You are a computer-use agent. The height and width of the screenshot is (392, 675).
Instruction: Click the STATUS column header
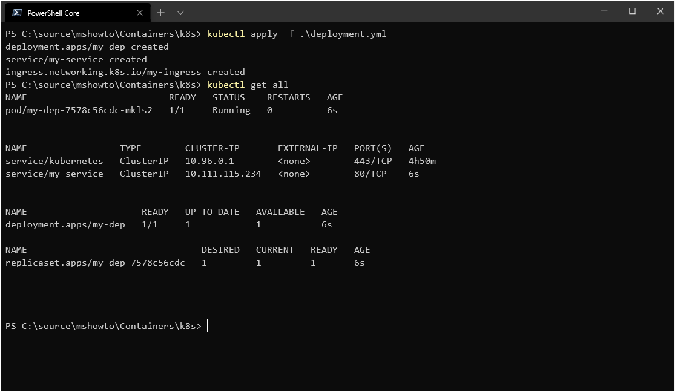tap(229, 97)
